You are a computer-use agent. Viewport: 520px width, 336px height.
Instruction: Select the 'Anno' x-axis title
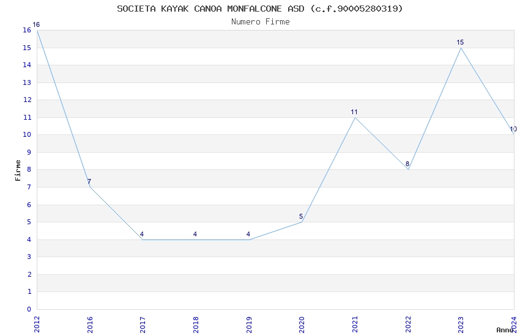click(x=505, y=330)
